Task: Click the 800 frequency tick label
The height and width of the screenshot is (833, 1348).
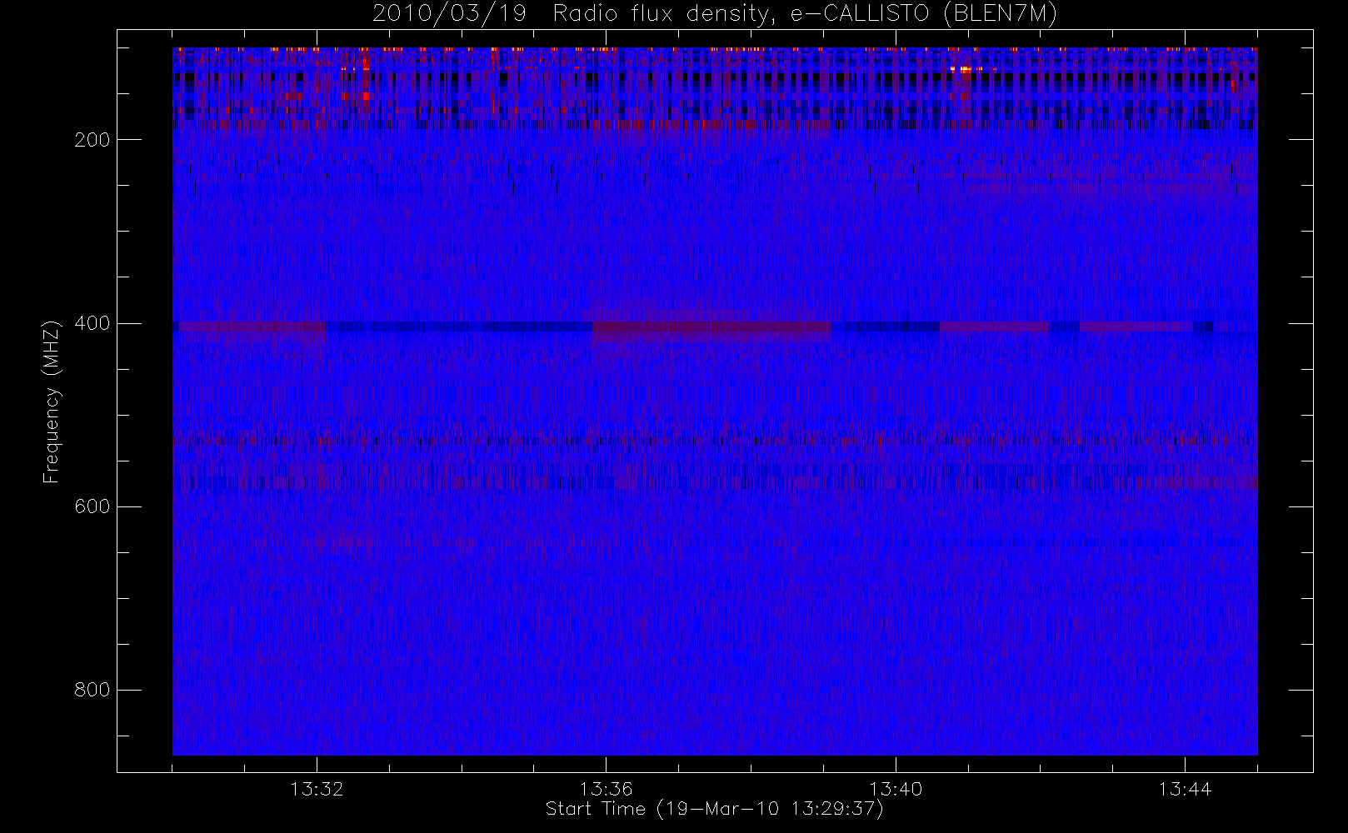Action: click(x=92, y=690)
